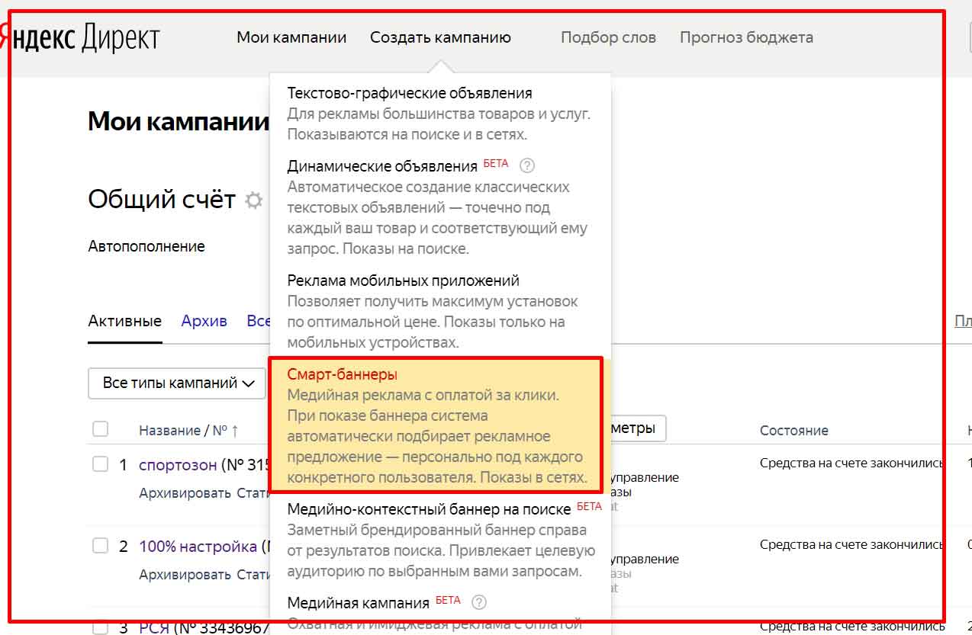Go to Прогноз бюджета
The image size is (972, 635).
tap(746, 37)
